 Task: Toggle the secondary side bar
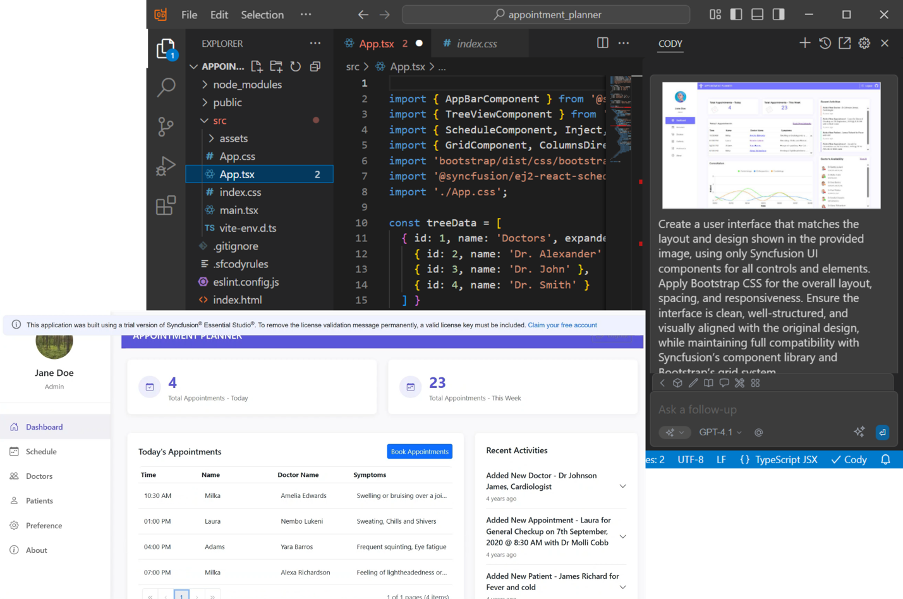(x=779, y=15)
